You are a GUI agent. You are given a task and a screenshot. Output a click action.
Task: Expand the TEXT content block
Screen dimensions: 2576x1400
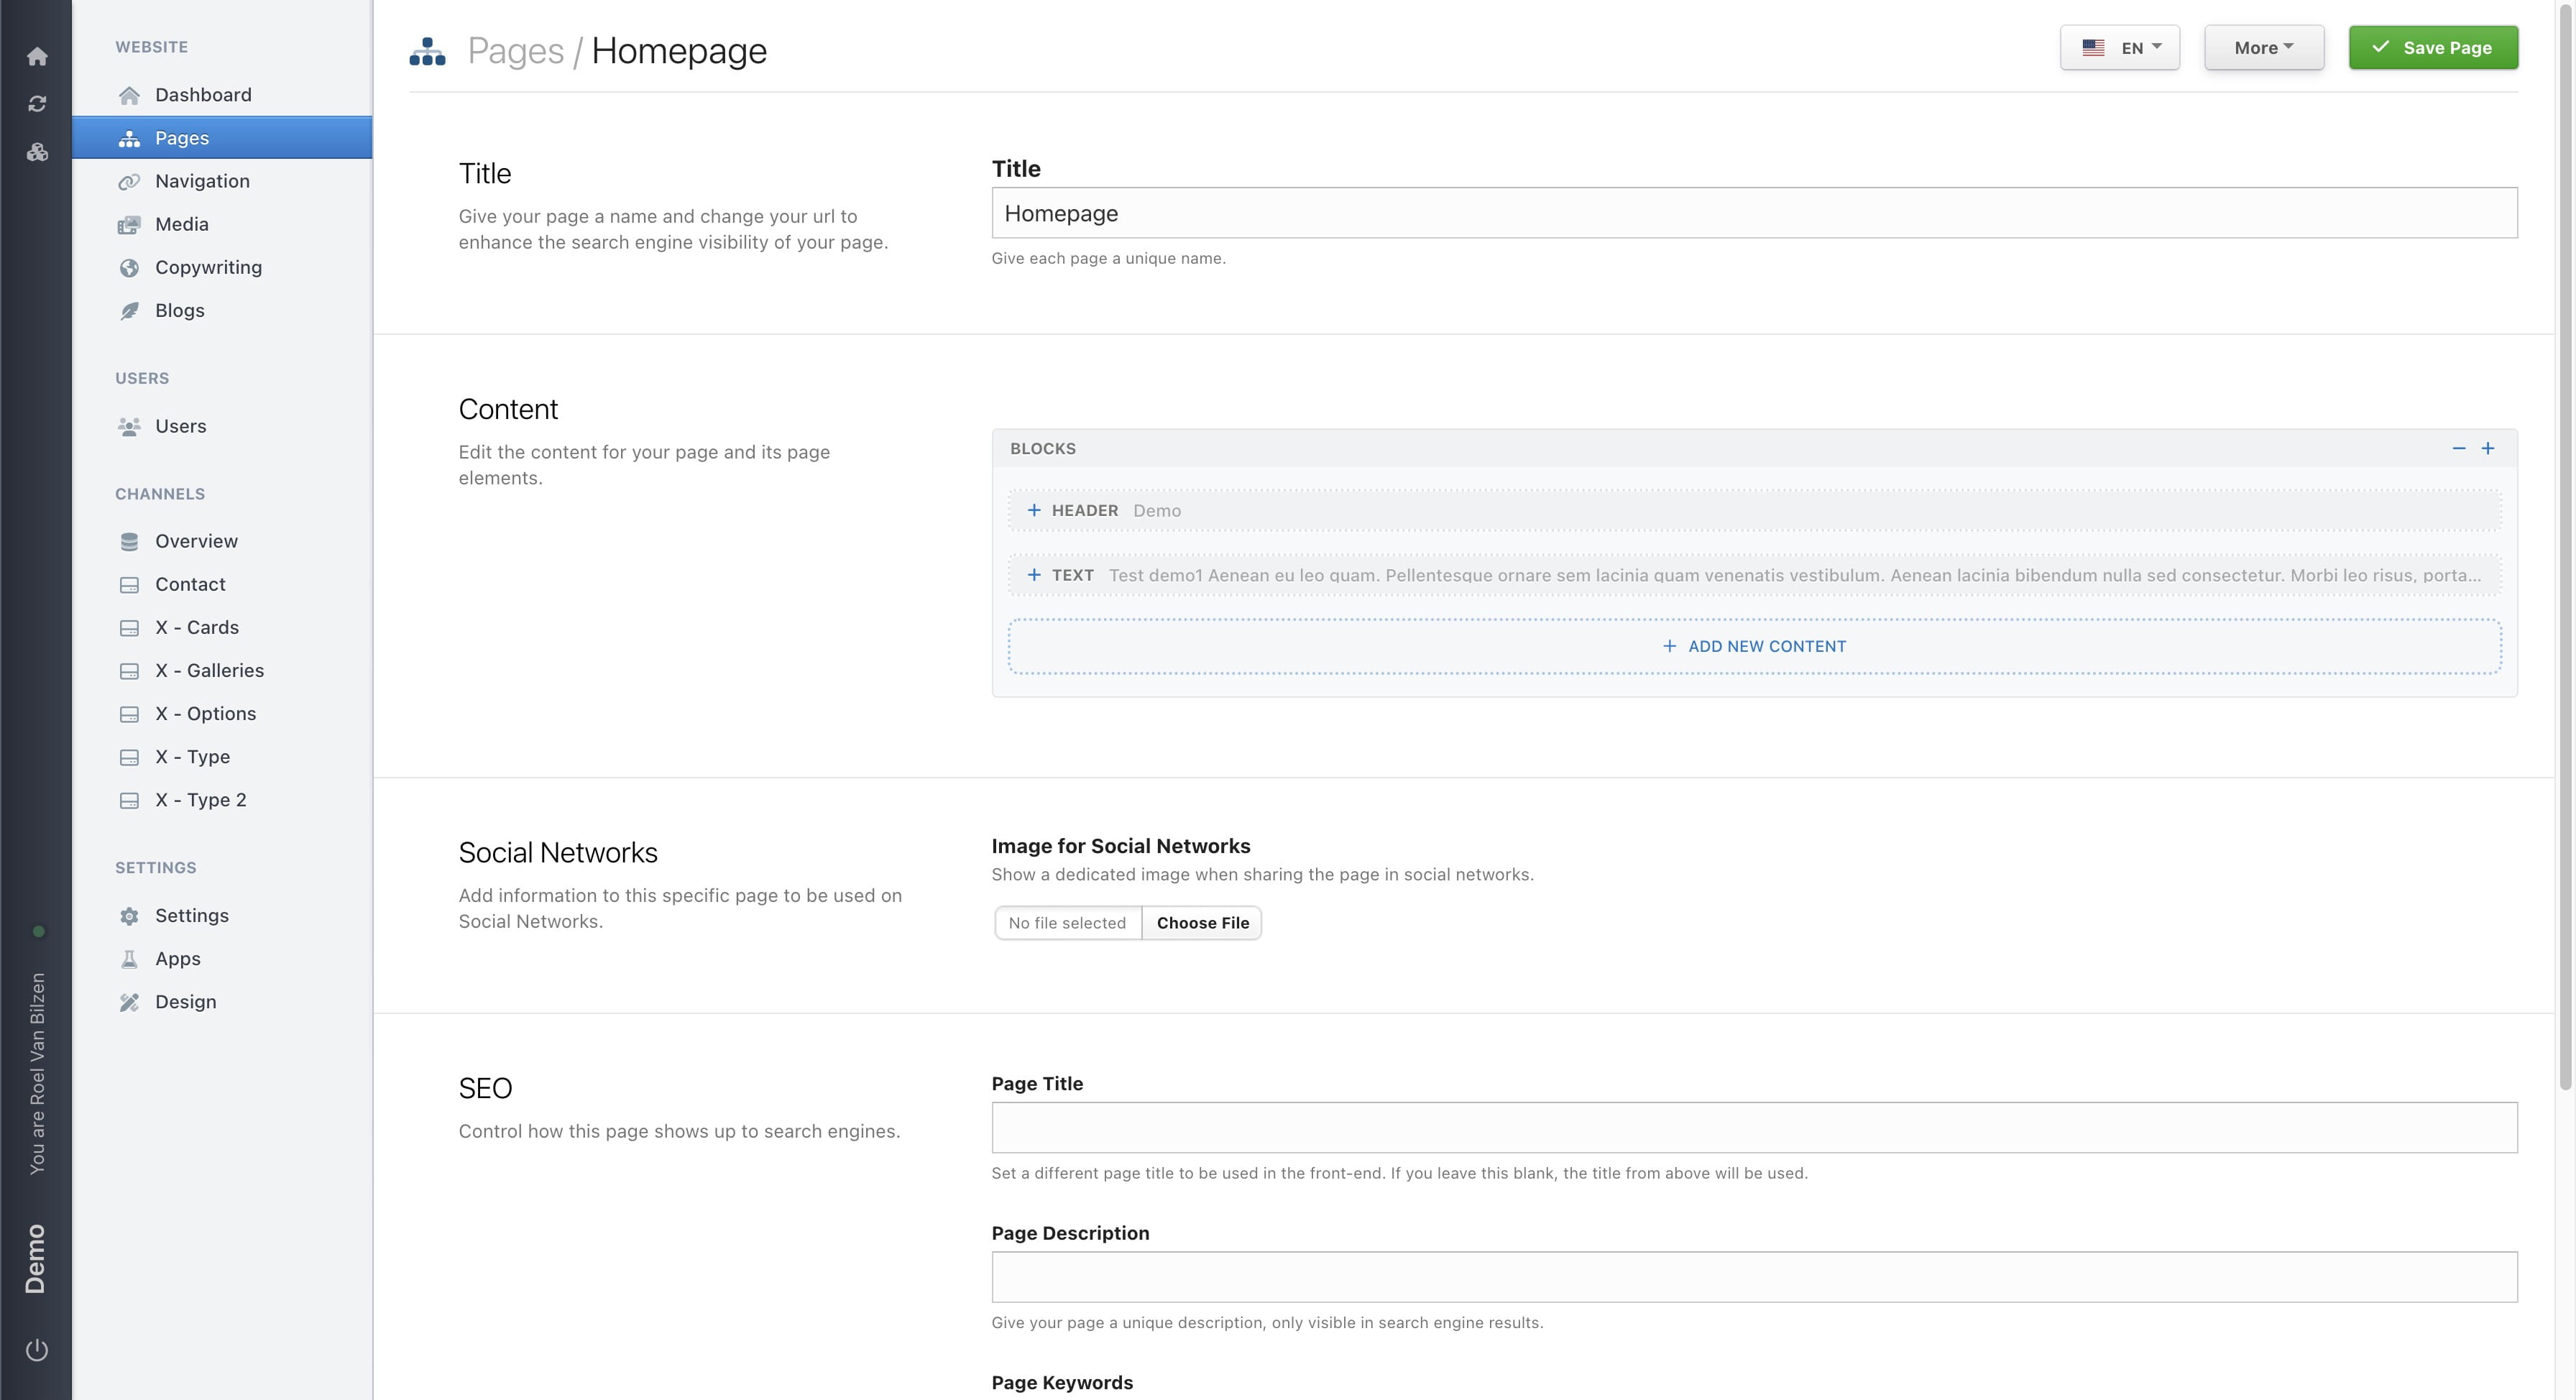[x=1034, y=575]
